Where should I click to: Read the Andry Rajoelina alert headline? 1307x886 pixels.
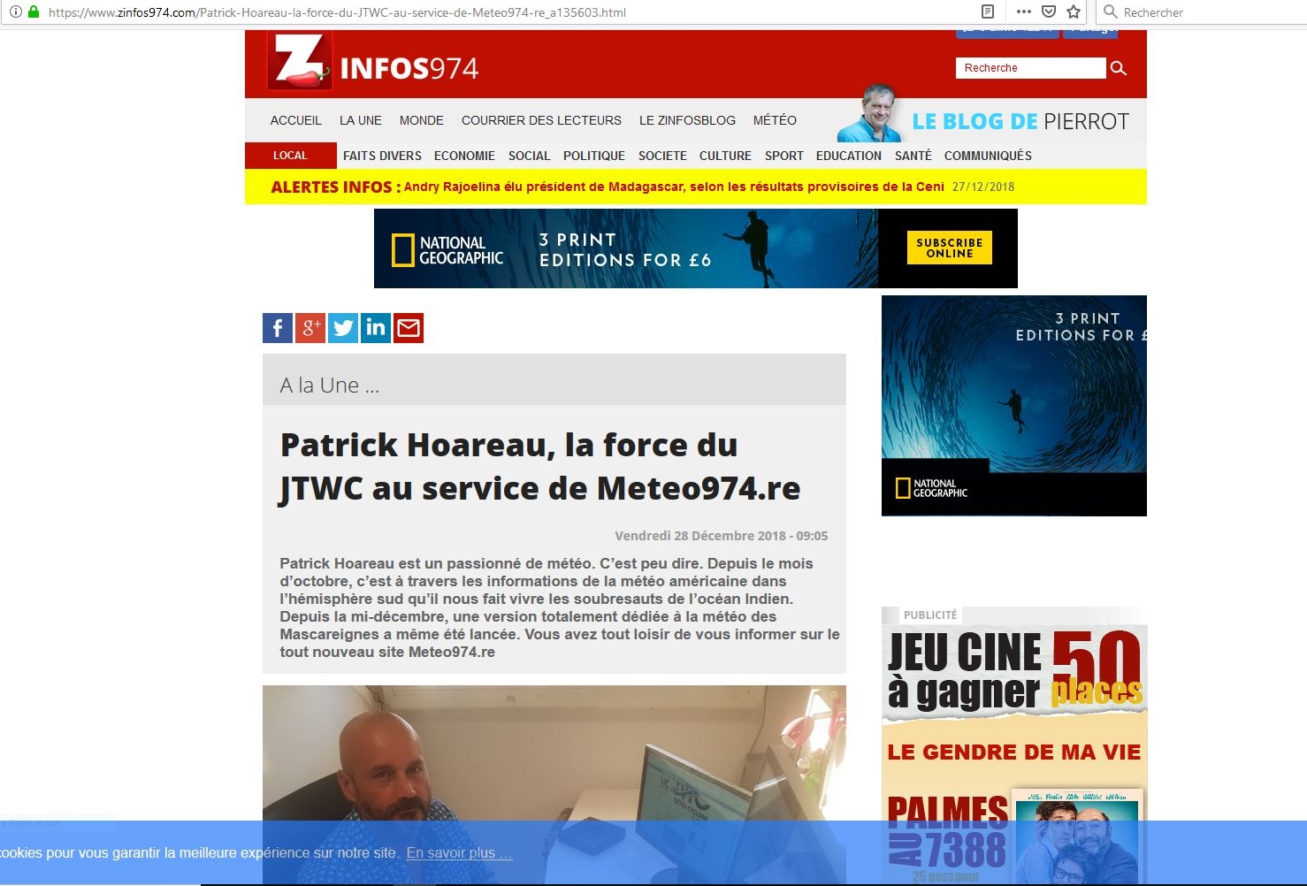point(674,187)
